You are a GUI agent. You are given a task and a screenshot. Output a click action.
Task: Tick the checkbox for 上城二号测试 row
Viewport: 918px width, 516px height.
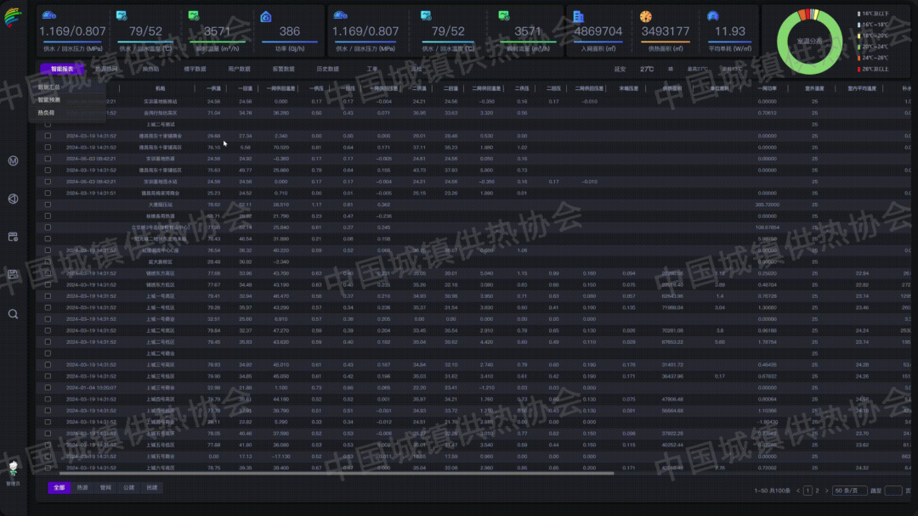click(x=48, y=124)
